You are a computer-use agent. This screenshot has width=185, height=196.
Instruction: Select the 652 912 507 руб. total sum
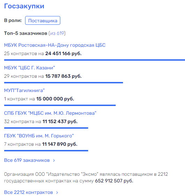114,181
